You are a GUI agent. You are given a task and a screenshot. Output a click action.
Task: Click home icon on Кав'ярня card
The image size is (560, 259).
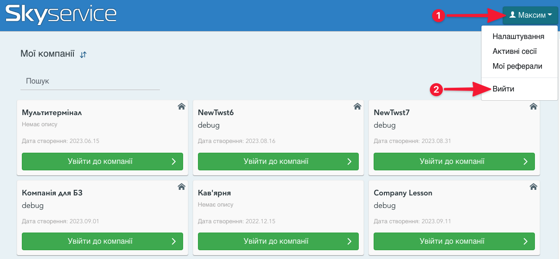pos(357,187)
